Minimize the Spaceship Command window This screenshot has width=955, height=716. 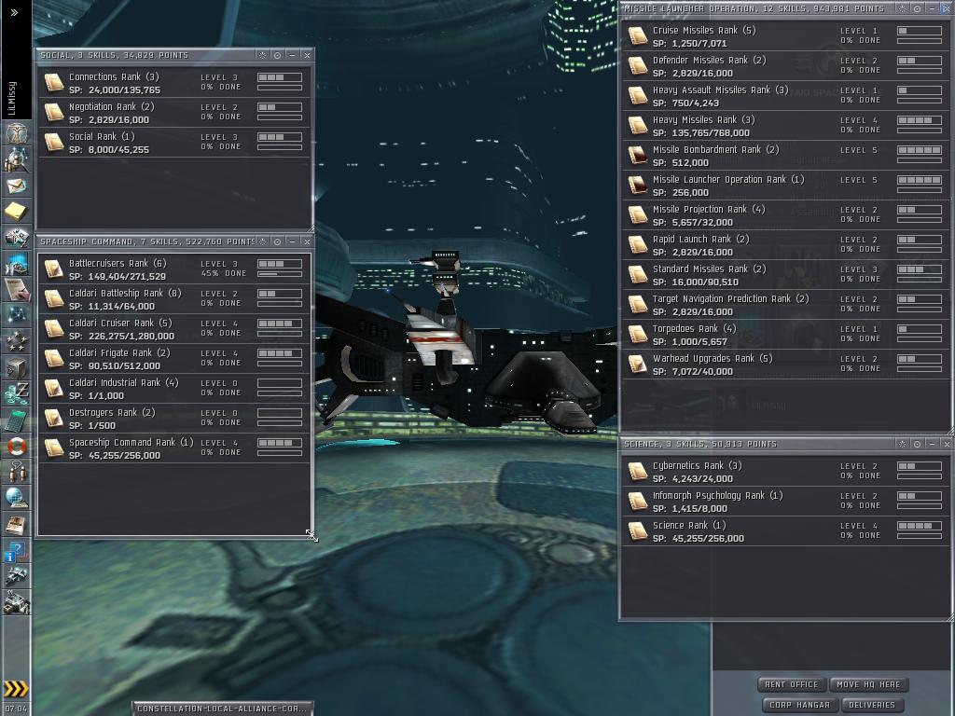(293, 241)
